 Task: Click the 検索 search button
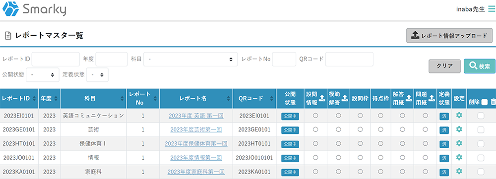pyautogui.click(x=480, y=66)
